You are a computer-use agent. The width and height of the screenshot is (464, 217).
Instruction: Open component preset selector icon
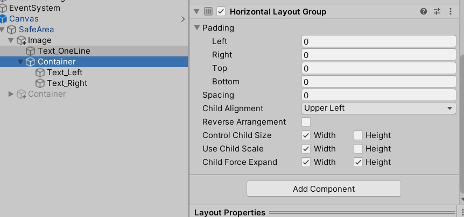[437, 11]
